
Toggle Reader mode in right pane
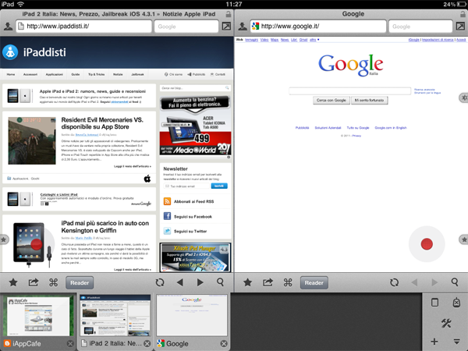pos(313,283)
